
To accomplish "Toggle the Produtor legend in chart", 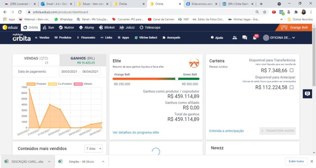I will coord(36,84).
